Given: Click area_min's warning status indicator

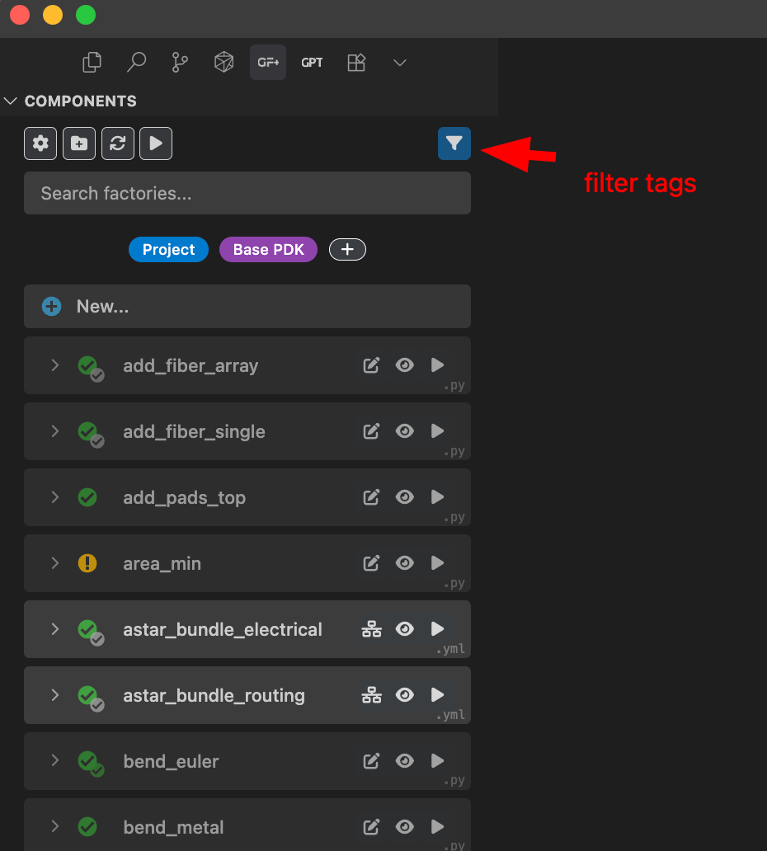Looking at the screenshot, I should tap(87, 562).
